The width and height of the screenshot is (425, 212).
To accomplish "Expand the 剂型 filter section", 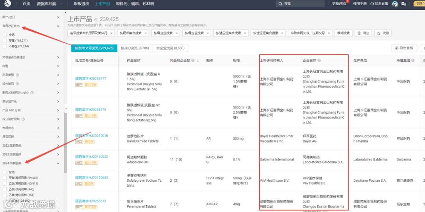I will [x=58, y=66].
